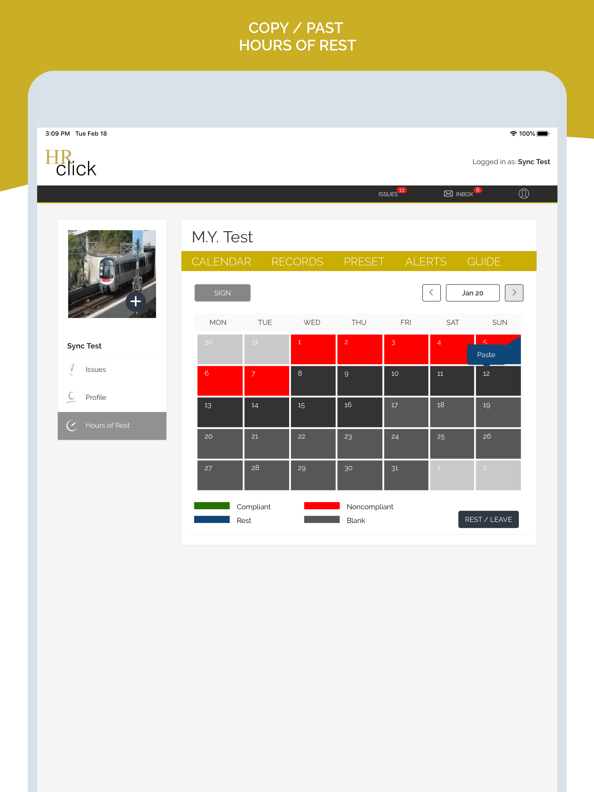This screenshot has width=594, height=792.
Task: Open the Jan 20 month selector
Action: 472,293
